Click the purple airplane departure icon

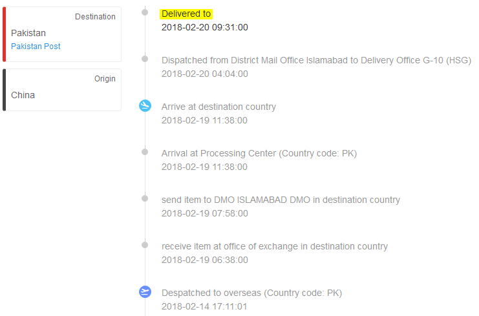tap(145, 291)
